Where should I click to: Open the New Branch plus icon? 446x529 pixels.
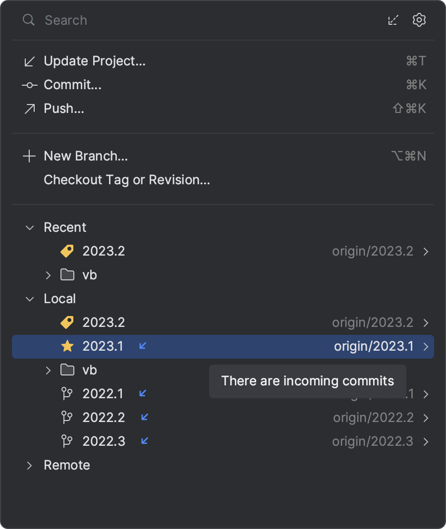pos(29,156)
